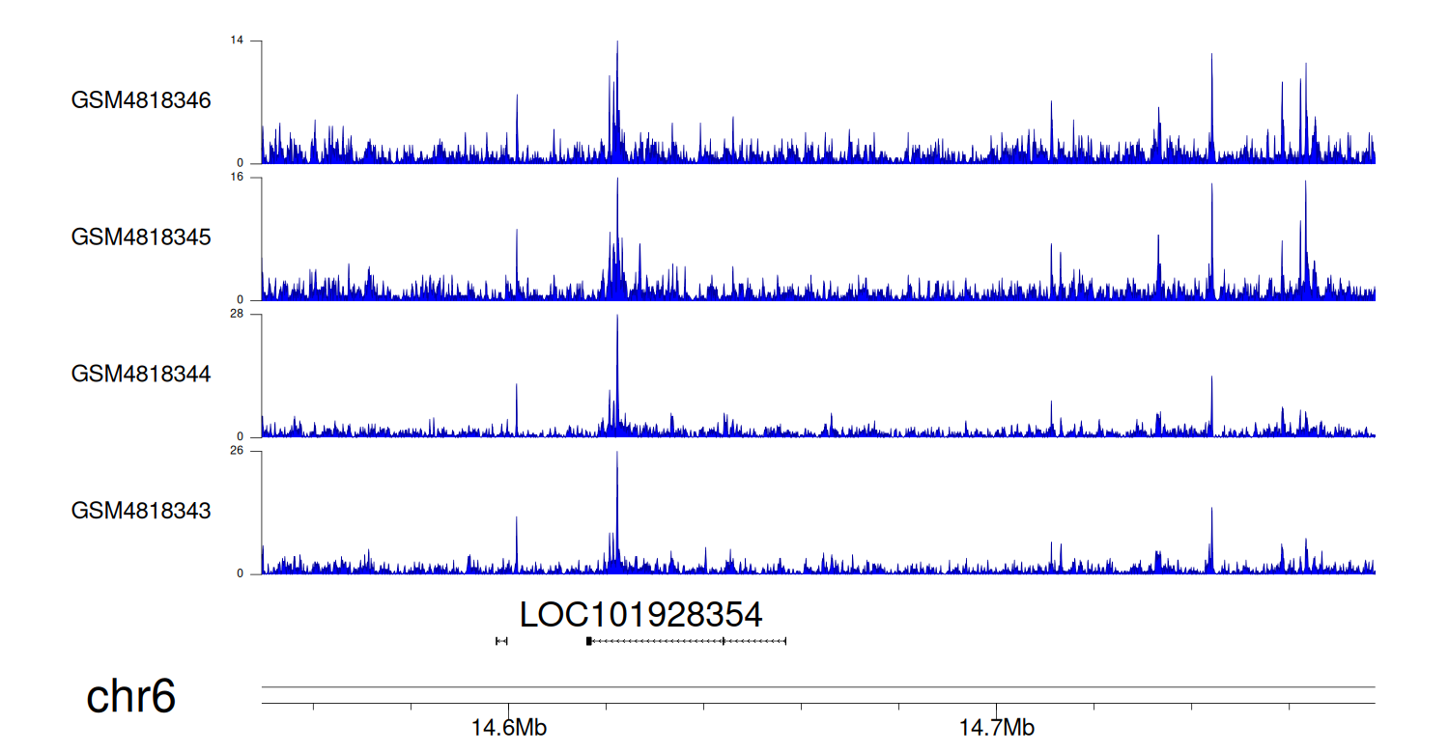1449x753 pixels.
Task: Select the chr6 chromosome label
Action: coord(131,697)
